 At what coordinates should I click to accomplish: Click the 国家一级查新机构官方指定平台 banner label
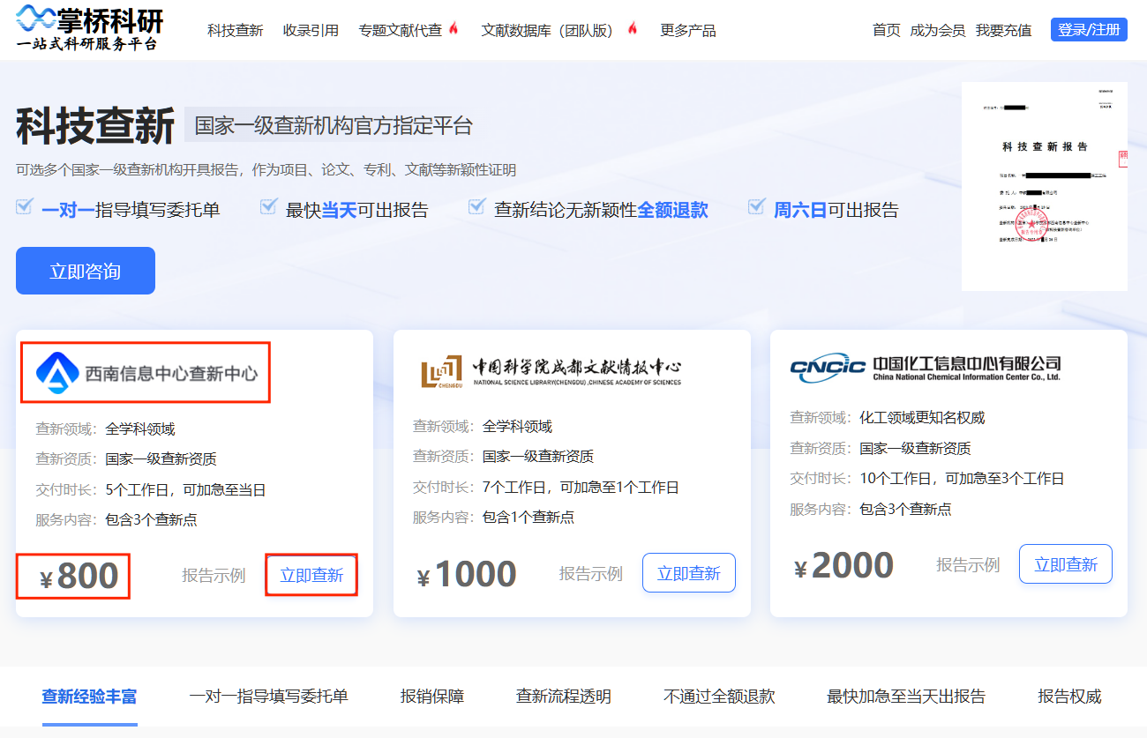(334, 125)
